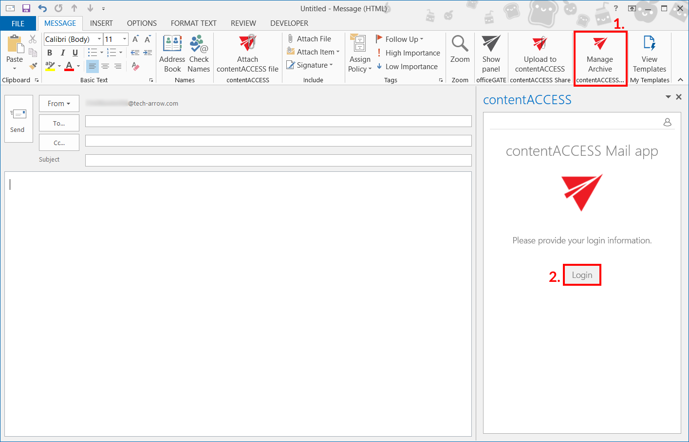Open the font color picker arrow
This screenshot has width=689, height=442.
(78, 66)
